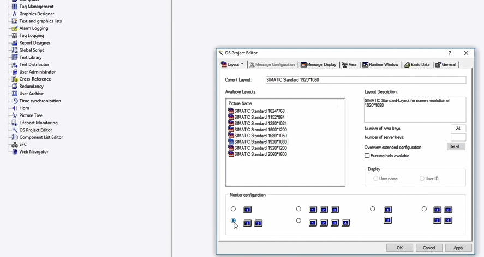Select the User ID display radio button
This screenshot has width=484, height=257.
coord(422,179)
